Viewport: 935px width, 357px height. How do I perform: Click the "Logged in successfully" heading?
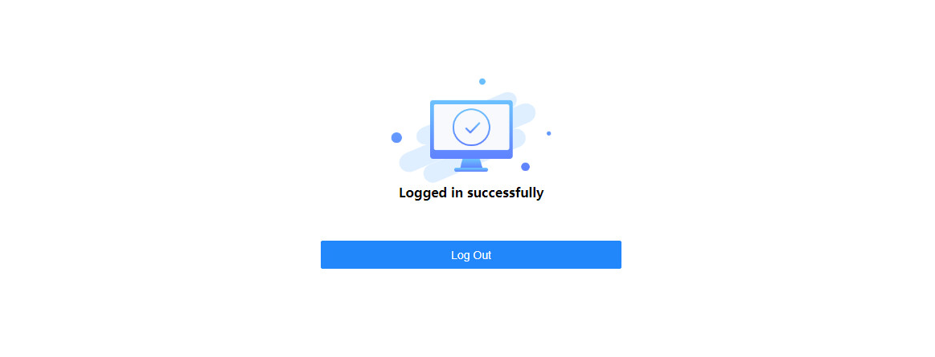(471, 193)
